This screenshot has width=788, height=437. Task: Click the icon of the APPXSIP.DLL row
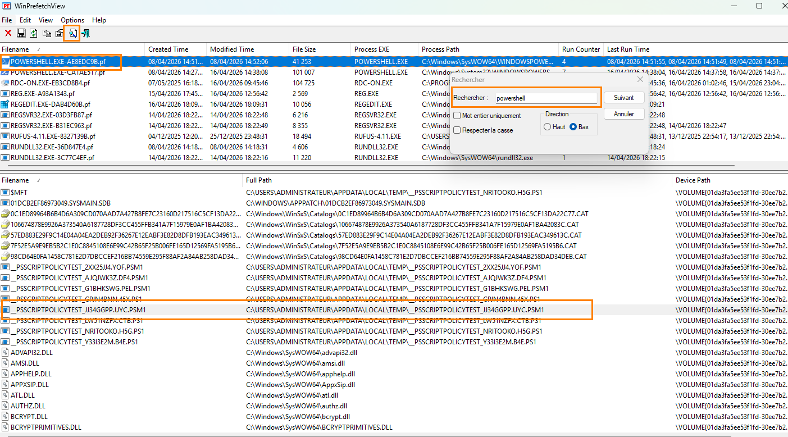point(5,385)
